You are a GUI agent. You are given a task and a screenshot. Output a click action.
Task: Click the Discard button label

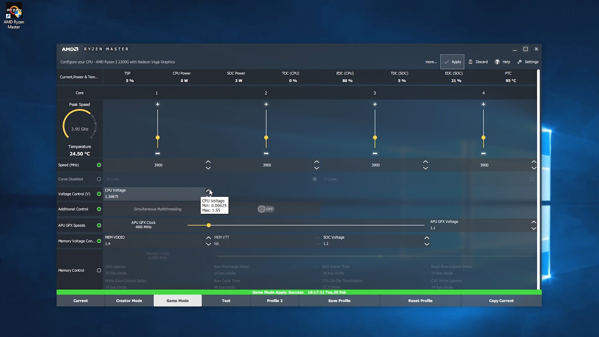coord(482,62)
